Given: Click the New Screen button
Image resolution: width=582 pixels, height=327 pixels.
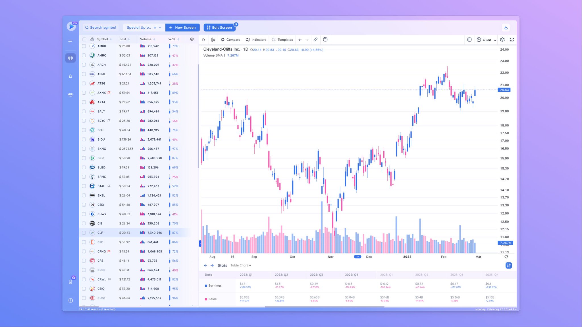Looking at the screenshot, I should tap(182, 28).
